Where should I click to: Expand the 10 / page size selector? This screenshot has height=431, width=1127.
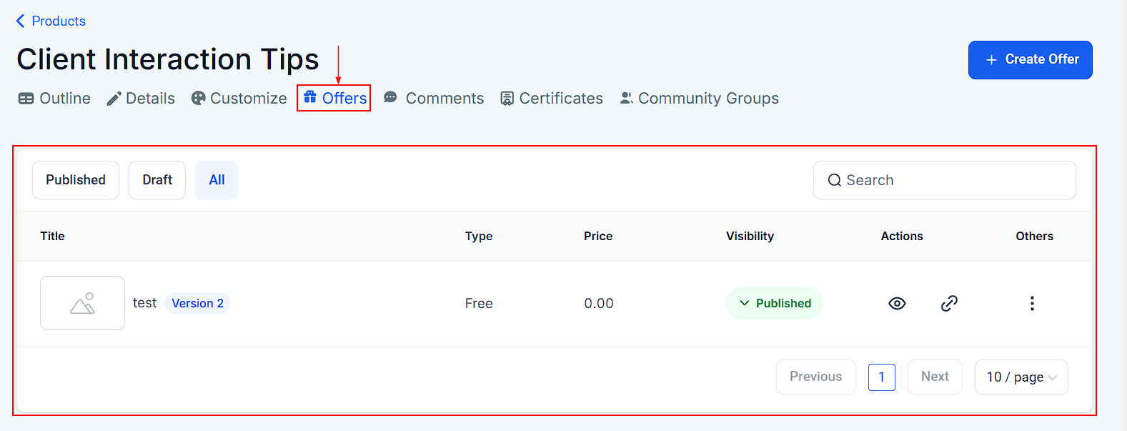pos(1021,377)
